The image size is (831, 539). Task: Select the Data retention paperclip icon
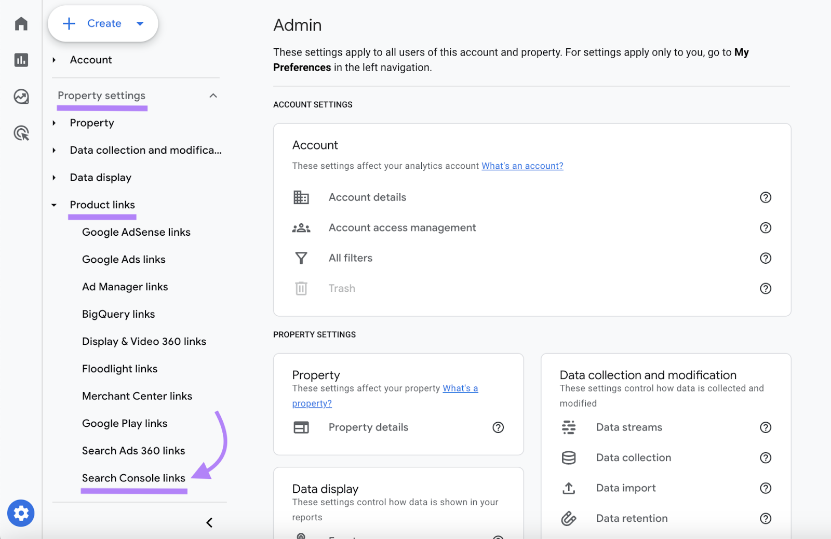[569, 518]
